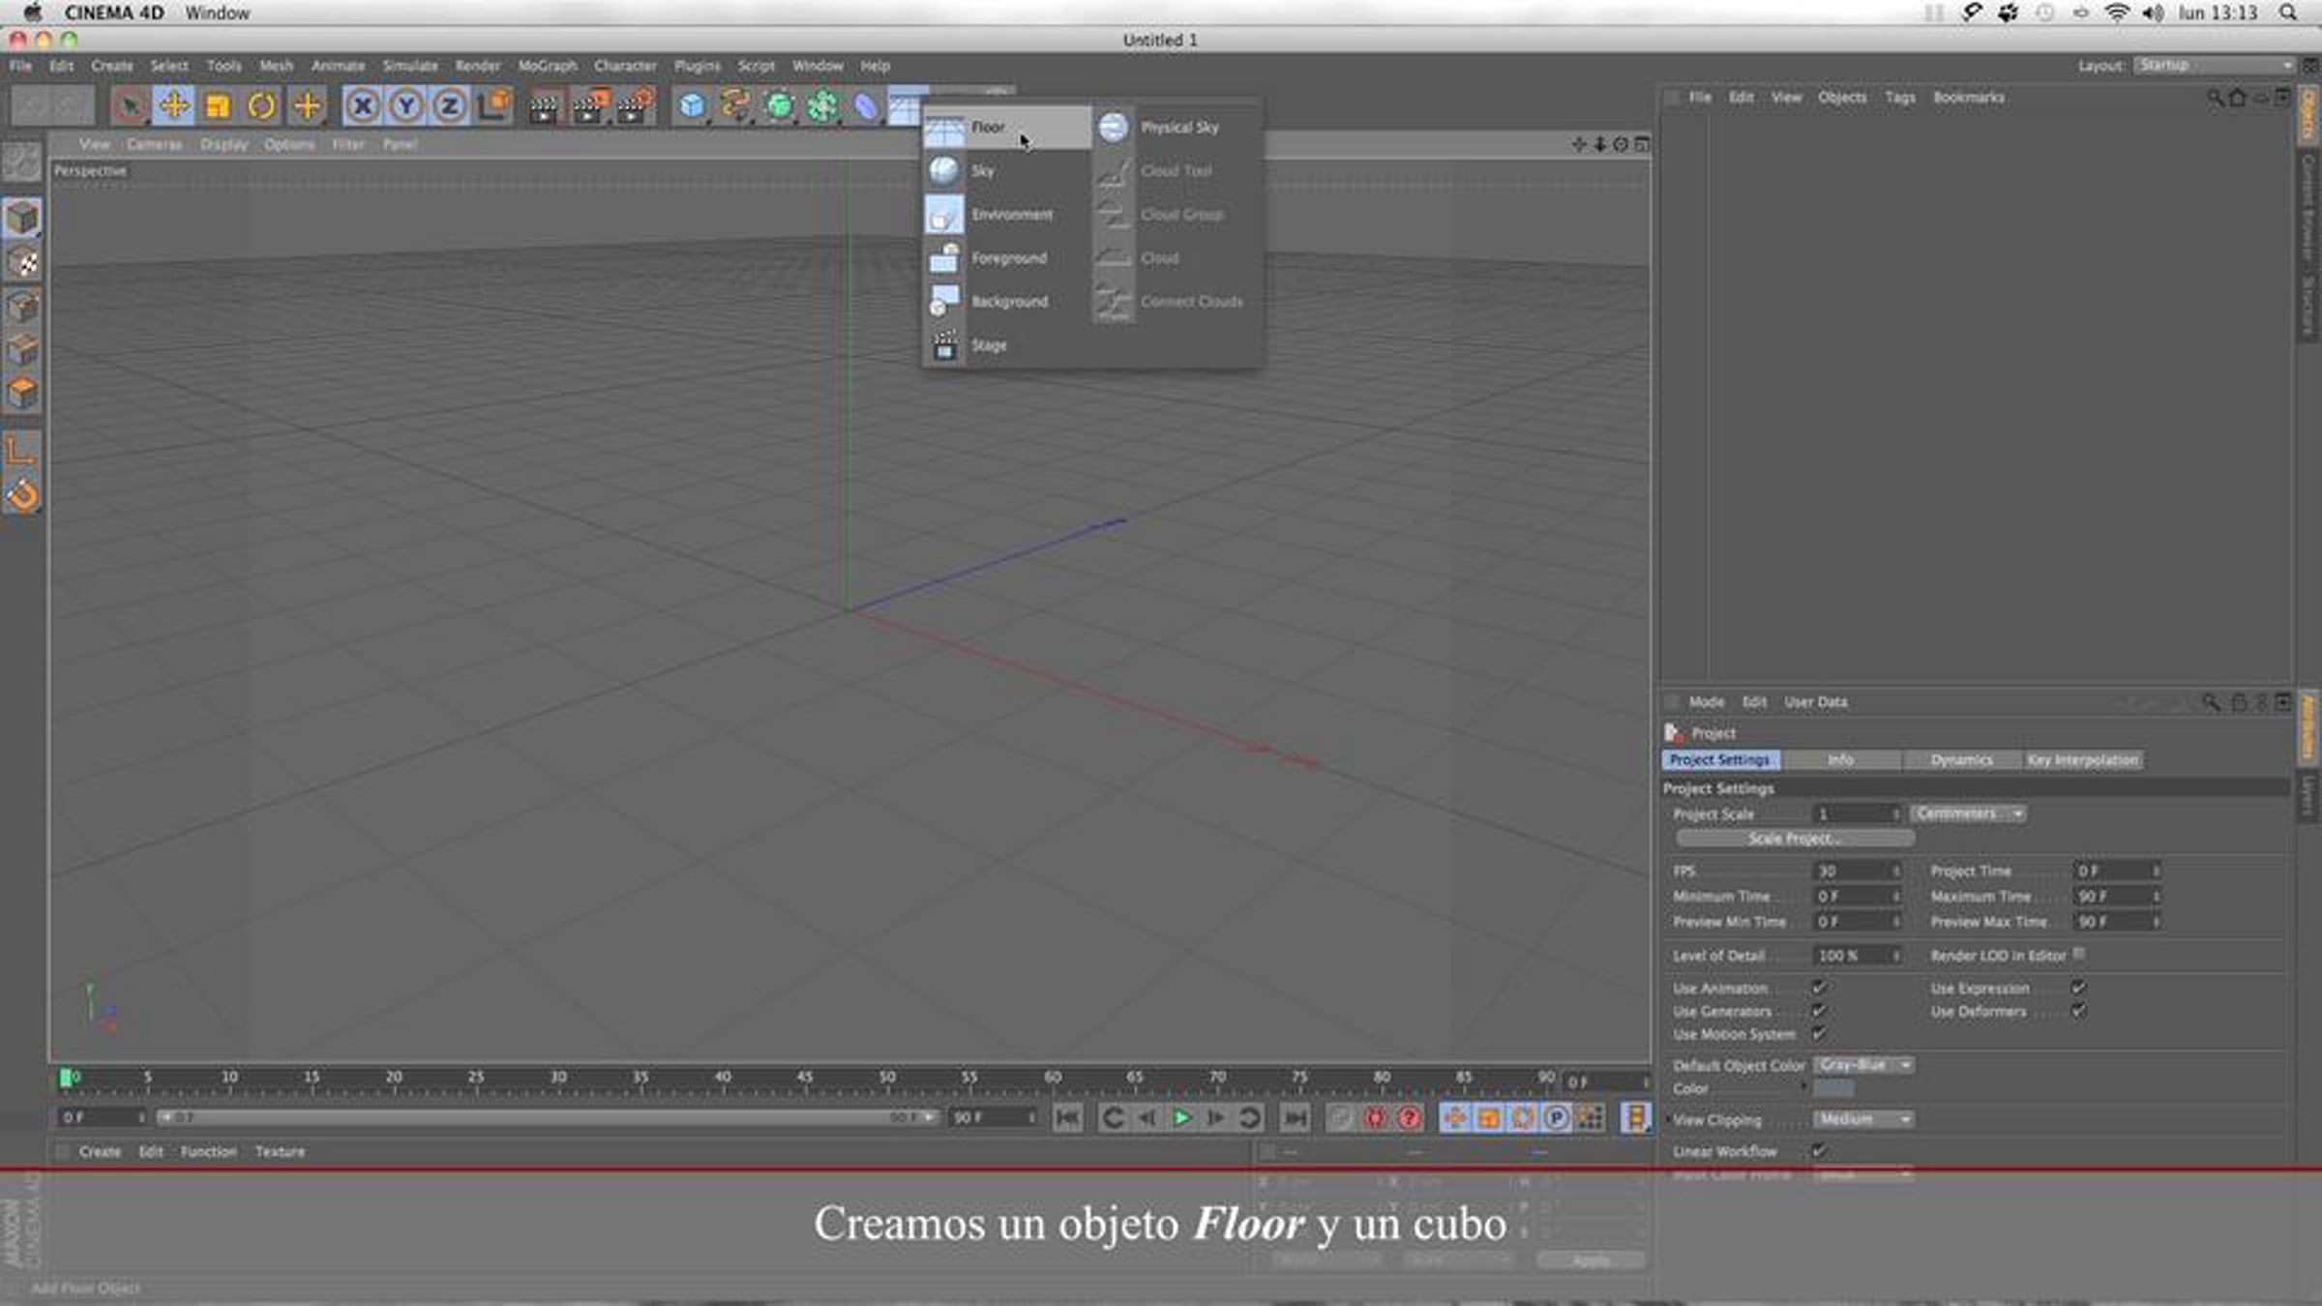Click the blue deformer capsule icon
This screenshot has width=2322, height=1306.
tap(866, 105)
